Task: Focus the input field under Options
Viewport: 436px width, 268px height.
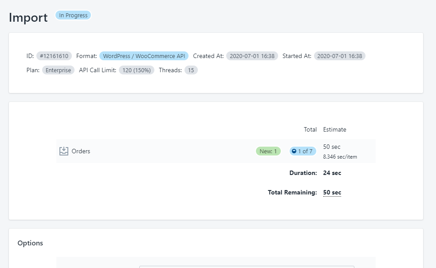Action: 247,267
